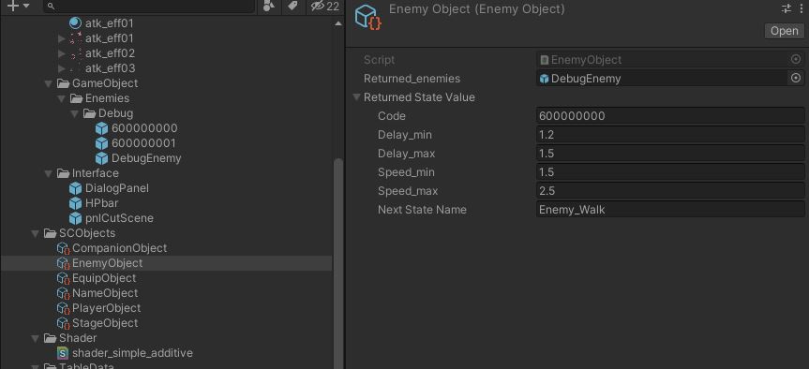Click the DebugEnemy Returned_enemies reference field
The width and height of the screenshot is (809, 369).
[x=663, y=79]
